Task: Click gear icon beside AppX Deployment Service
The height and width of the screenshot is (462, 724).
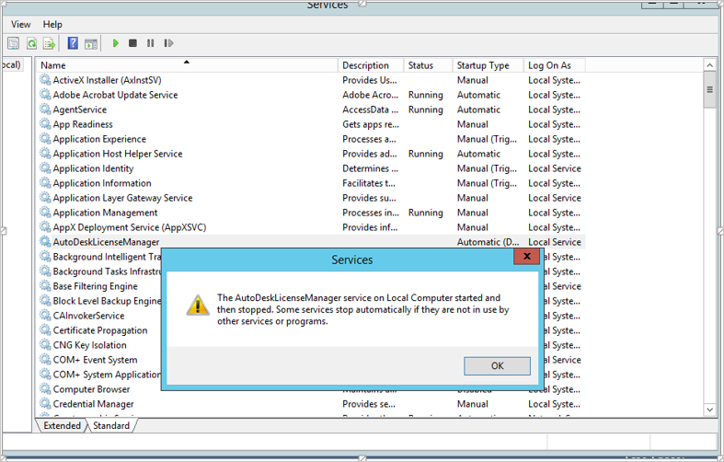Action: (45, 227)
